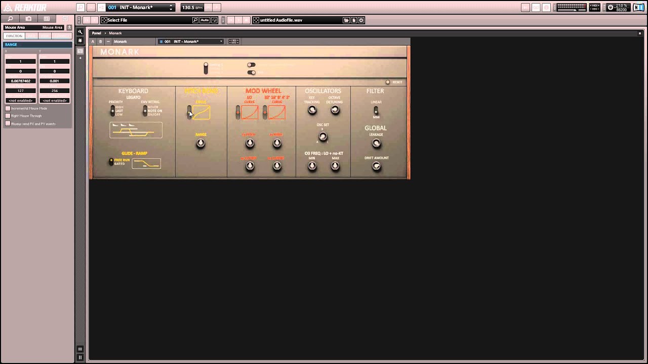The height and width of the screenshot is (364, 648).
Task: Toggle the keyboard PRIORITY switch
Action: coord(112,111)
